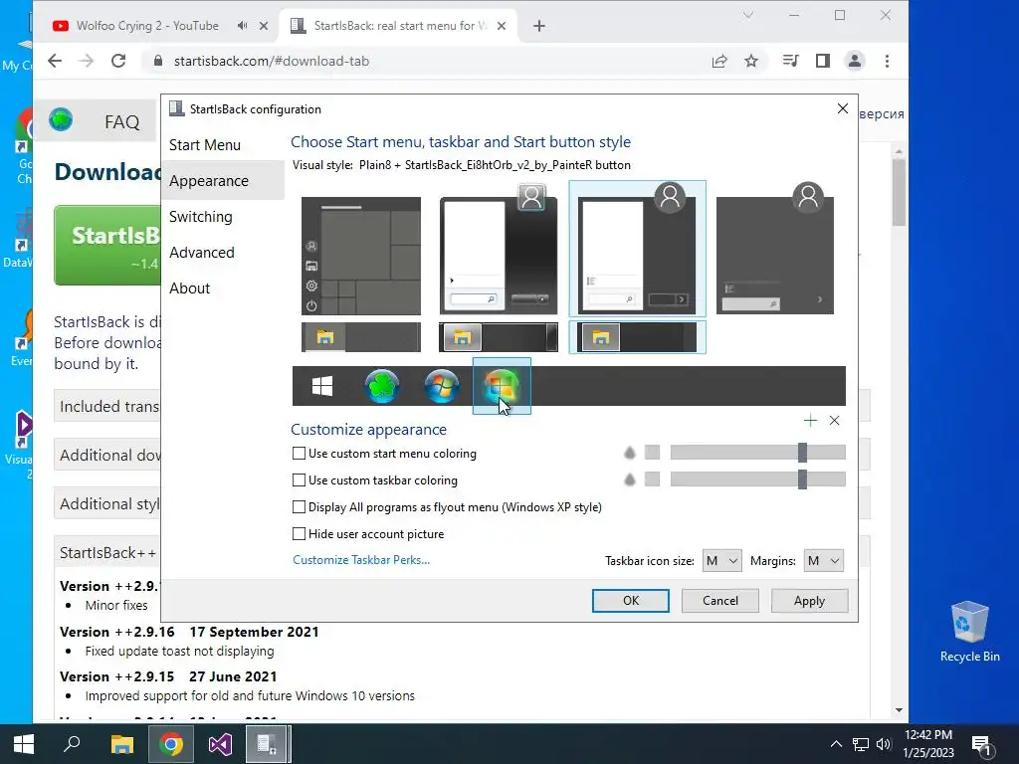Open the notification center icon

pos(981,744)
